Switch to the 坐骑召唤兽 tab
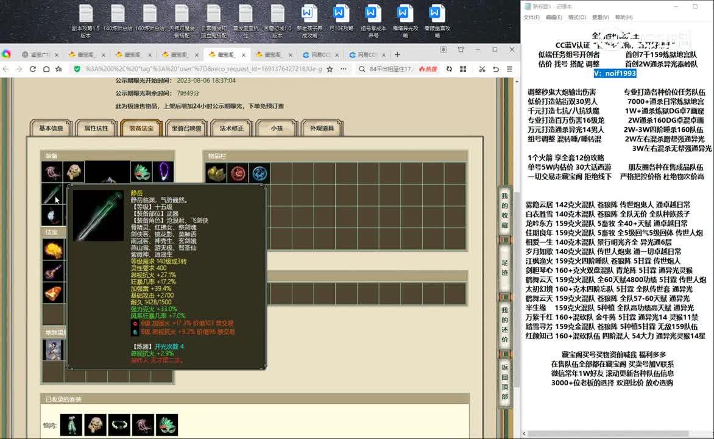Image resolution: width=714 pixels, height=439 pixels. pos(186,128)
